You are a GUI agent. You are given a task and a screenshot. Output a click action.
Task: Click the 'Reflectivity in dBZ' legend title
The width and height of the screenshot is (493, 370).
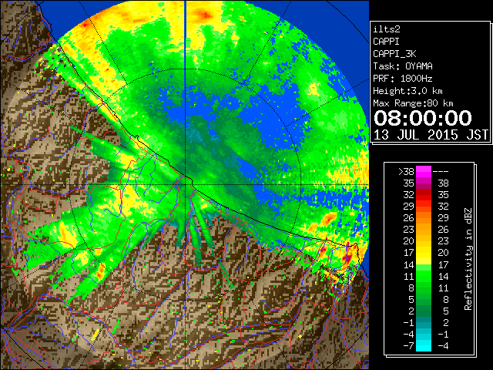468,259
